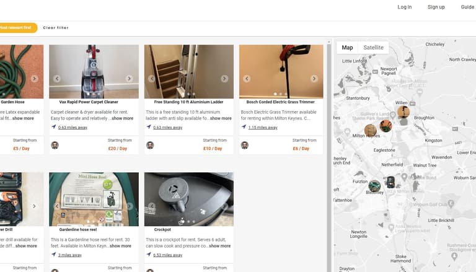Click the map marker on the Bletchley label
476x272 pixels.
point(374,186)
